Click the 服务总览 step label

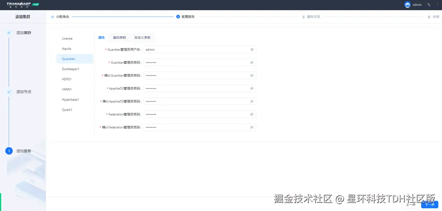coord(313,17)
